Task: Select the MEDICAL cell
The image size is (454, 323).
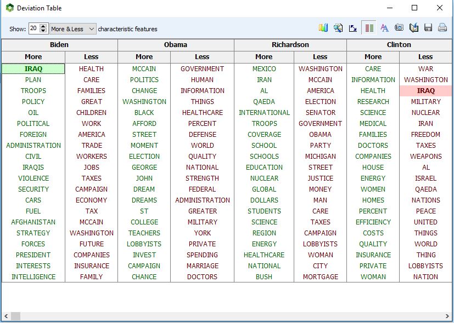Action: (x=373, y=124)
